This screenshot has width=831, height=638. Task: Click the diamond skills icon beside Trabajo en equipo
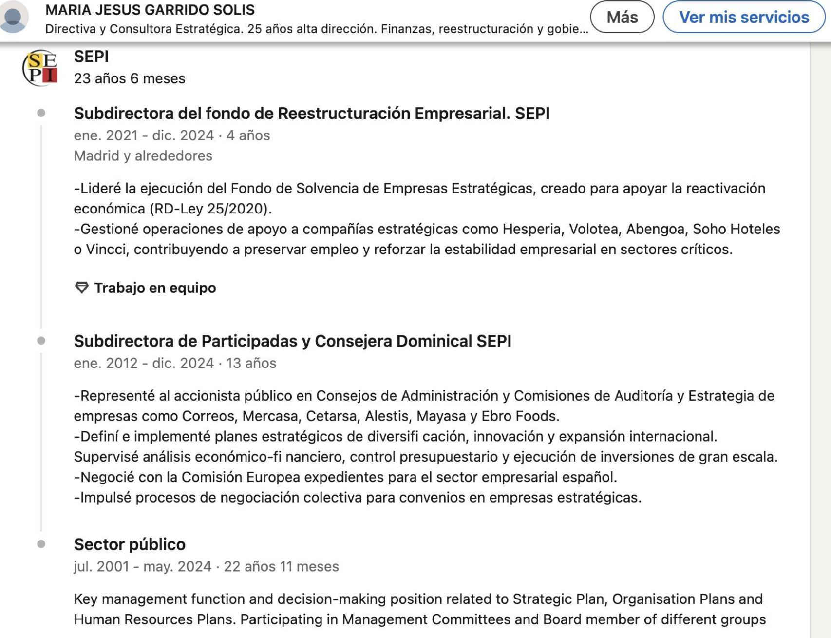[82, 288]
